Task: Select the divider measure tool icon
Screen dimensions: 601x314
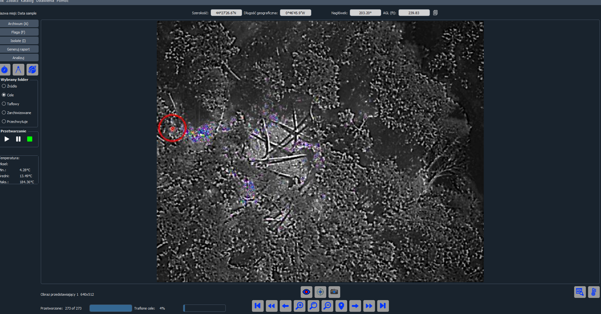Action: (x=18, y=69)
